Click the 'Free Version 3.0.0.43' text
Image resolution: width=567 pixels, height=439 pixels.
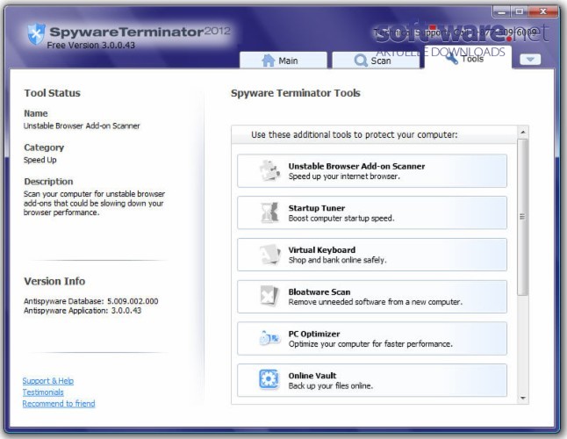[x=90, y=45]
